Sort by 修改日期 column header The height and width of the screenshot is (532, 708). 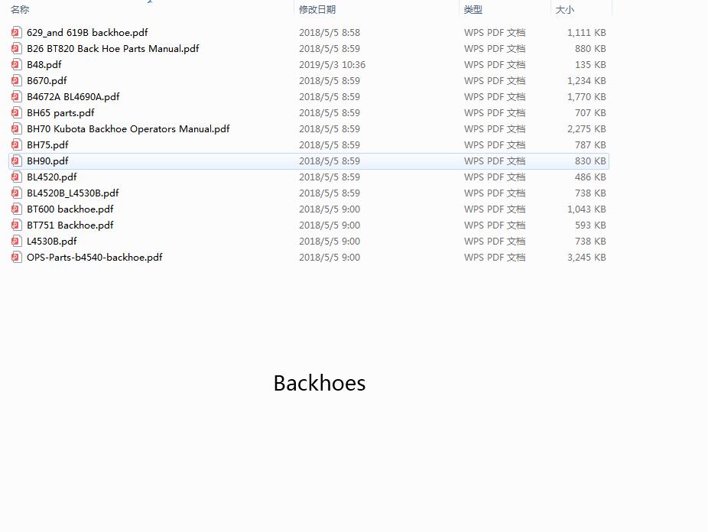point(317,10)
